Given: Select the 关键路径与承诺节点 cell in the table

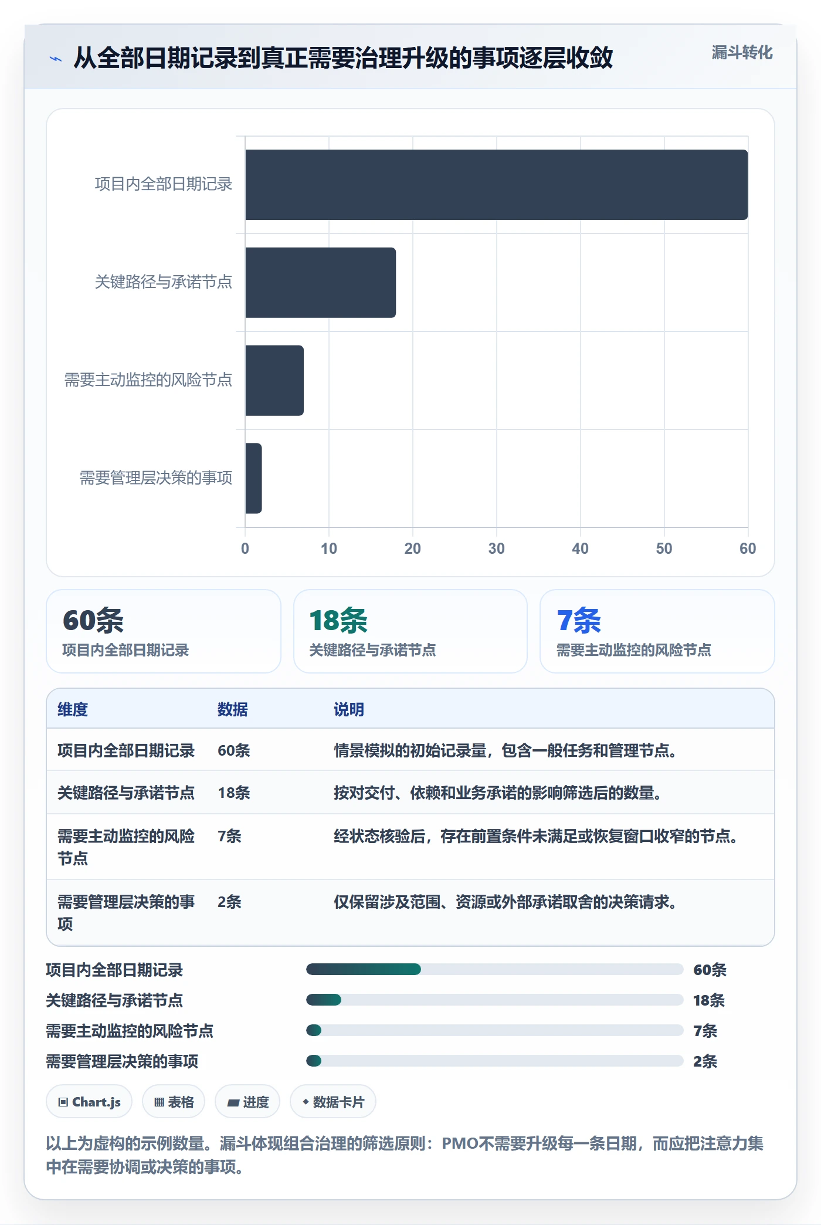Looking at the screenshot, I should (126, 793).
